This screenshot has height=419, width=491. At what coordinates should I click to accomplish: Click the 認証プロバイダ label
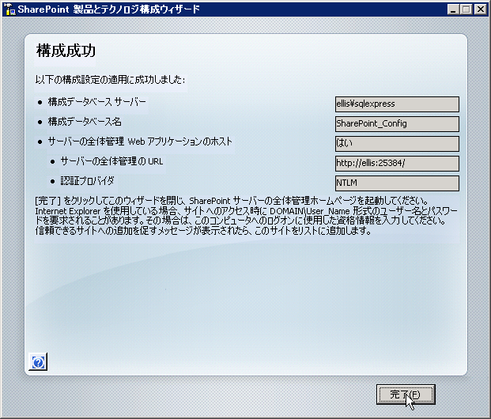(x=87, y=181)
